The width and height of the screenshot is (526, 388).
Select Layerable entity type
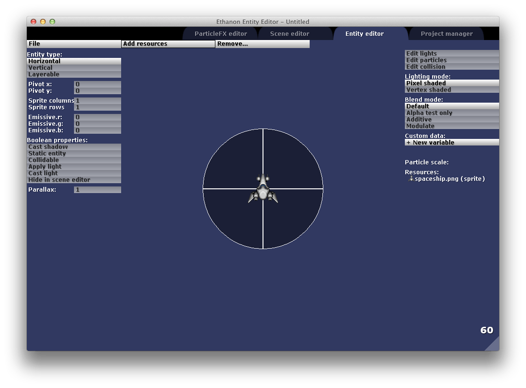tap(74, 74)
